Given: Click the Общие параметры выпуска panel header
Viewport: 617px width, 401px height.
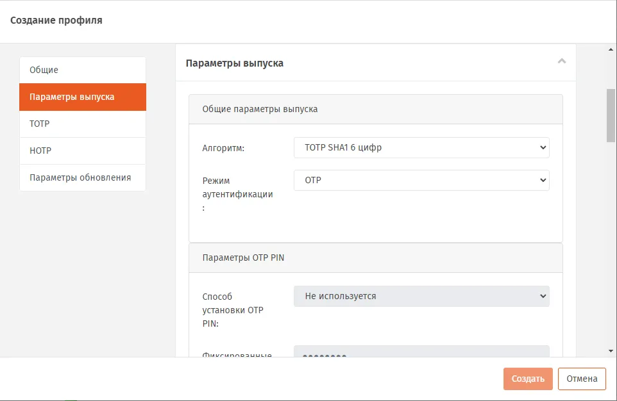Looking at the screenshot, I should tap(376, 110).
